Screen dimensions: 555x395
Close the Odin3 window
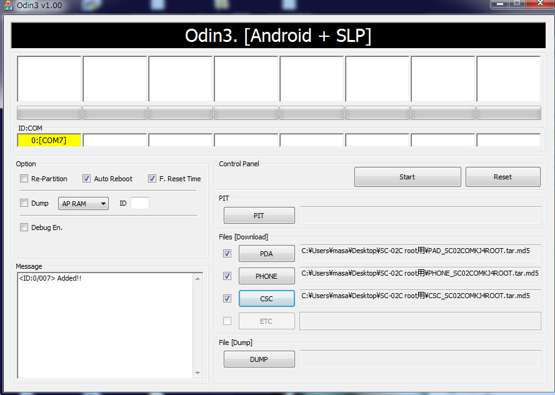(x=540, y=3)
